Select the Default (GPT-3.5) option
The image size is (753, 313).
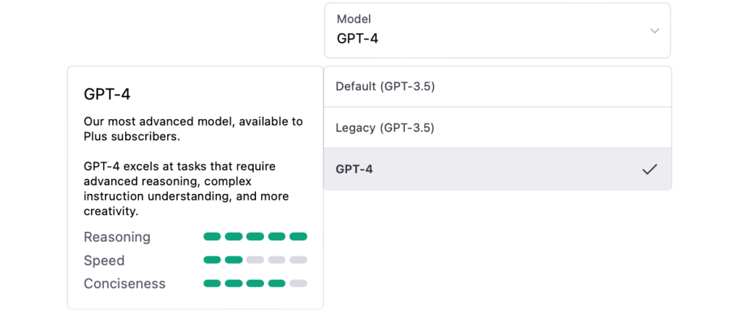[x=497, y=87]
